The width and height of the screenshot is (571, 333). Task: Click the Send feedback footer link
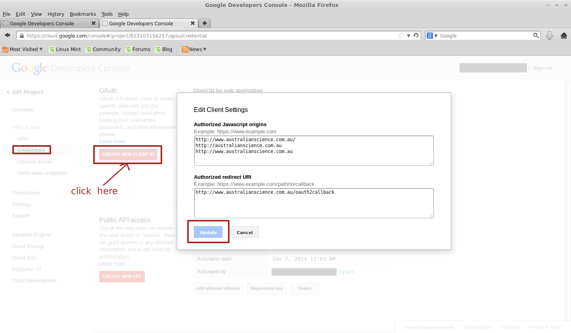point(477,327)
